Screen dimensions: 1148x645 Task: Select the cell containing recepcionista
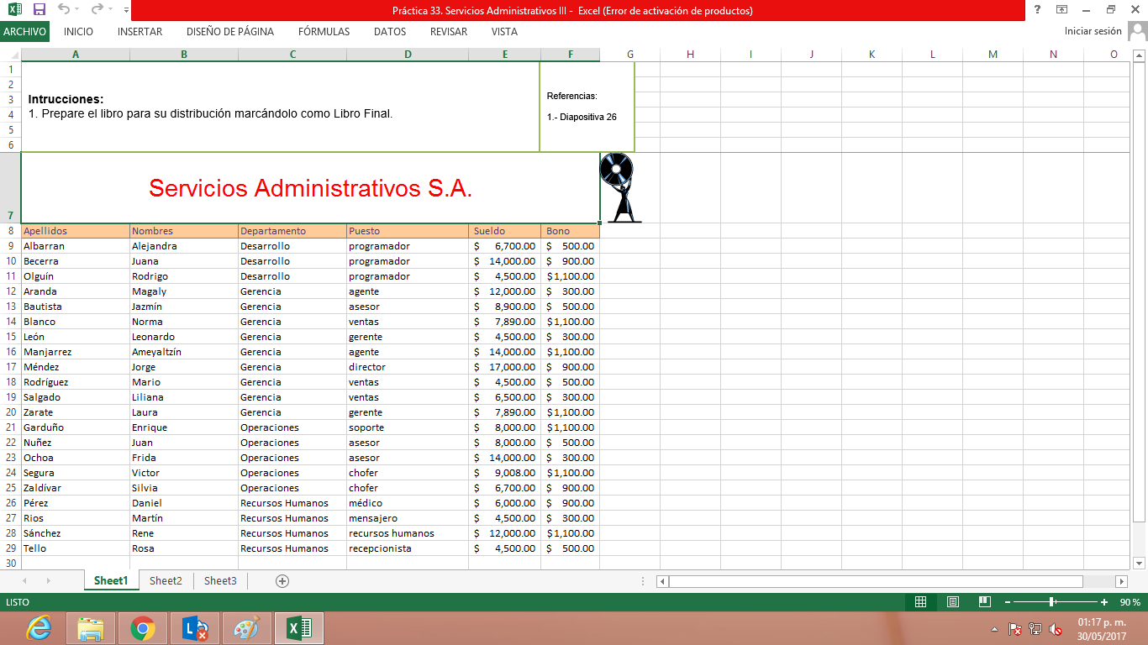pyautogui.click(x=408, y=548)
